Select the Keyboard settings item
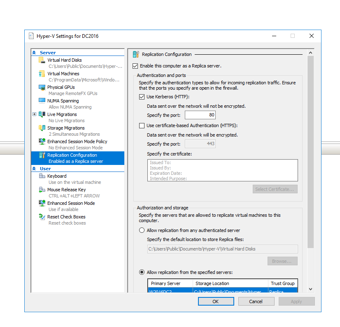 [57, 176]
